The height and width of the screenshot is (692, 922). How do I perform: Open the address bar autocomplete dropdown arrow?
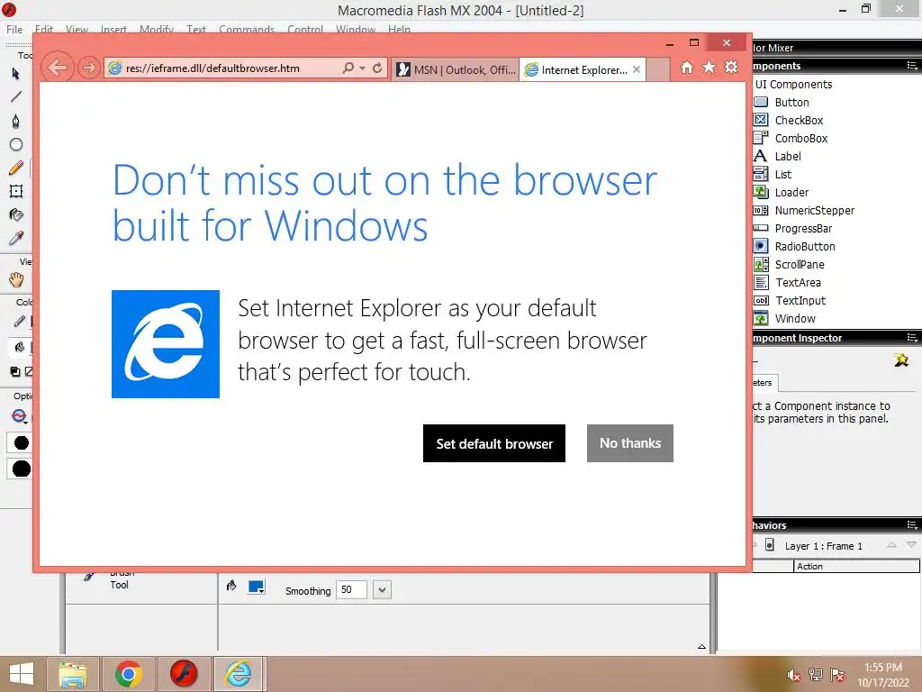point(362,68)
